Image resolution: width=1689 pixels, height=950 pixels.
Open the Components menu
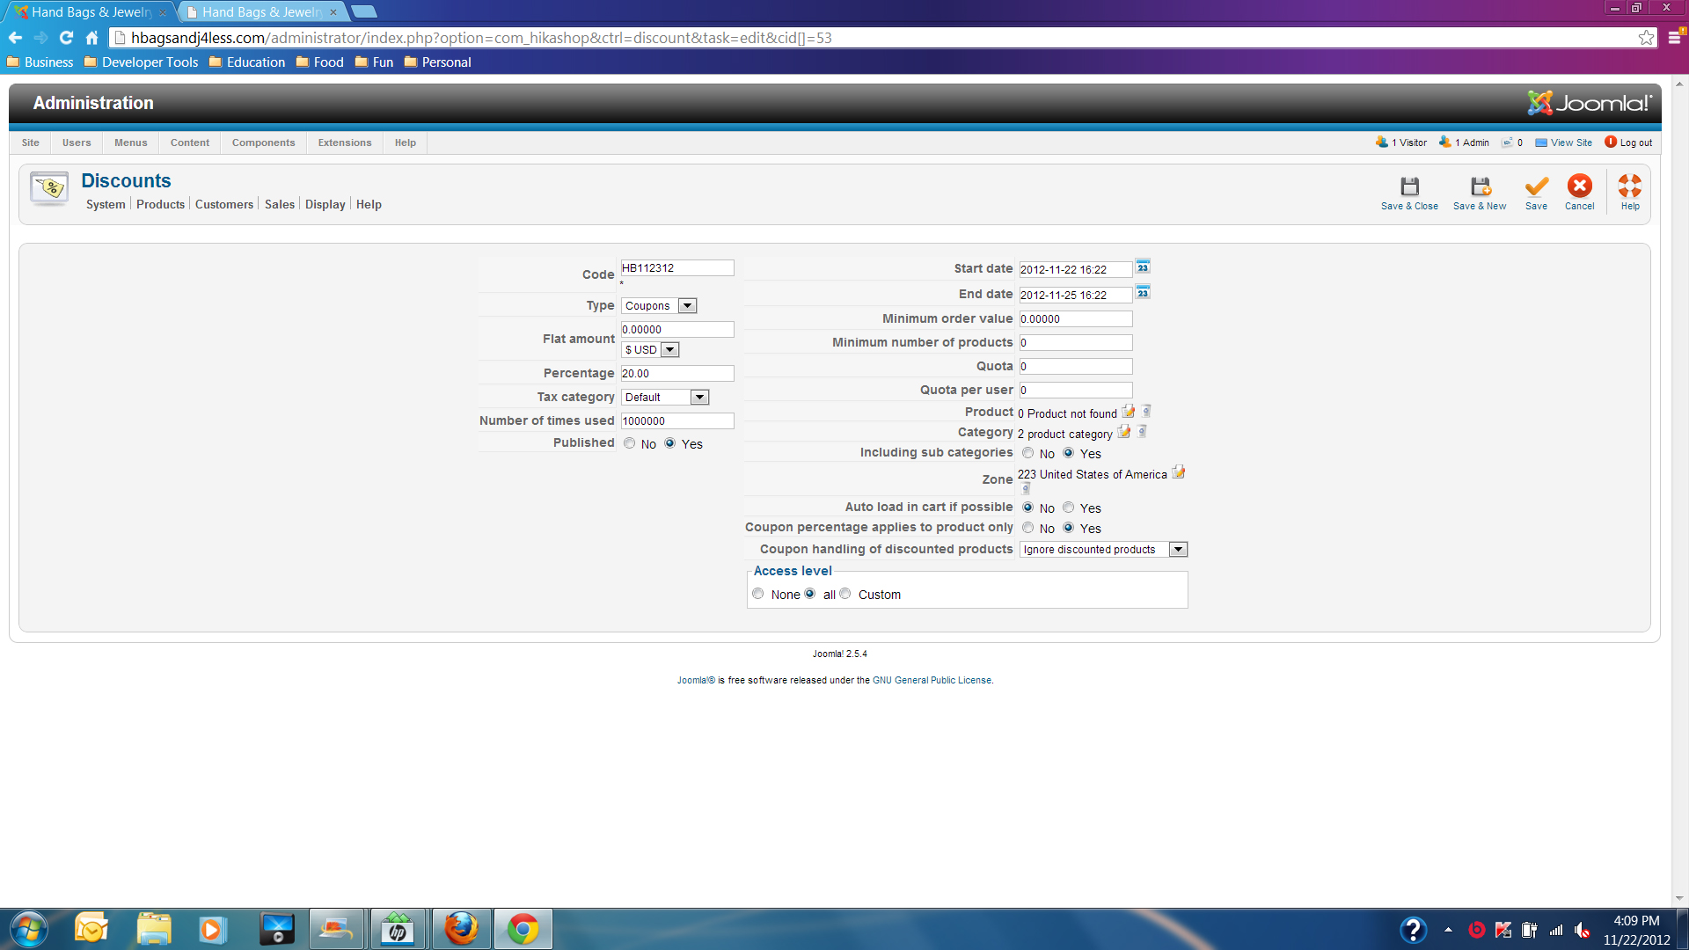(263, 142)
